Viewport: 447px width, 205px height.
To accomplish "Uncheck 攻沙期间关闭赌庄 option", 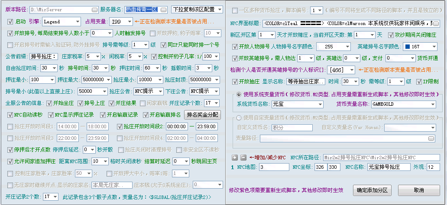I will coord(391,35).
